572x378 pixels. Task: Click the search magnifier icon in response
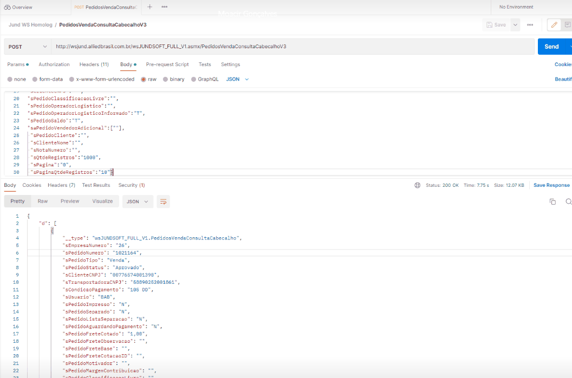coord(568,201)
